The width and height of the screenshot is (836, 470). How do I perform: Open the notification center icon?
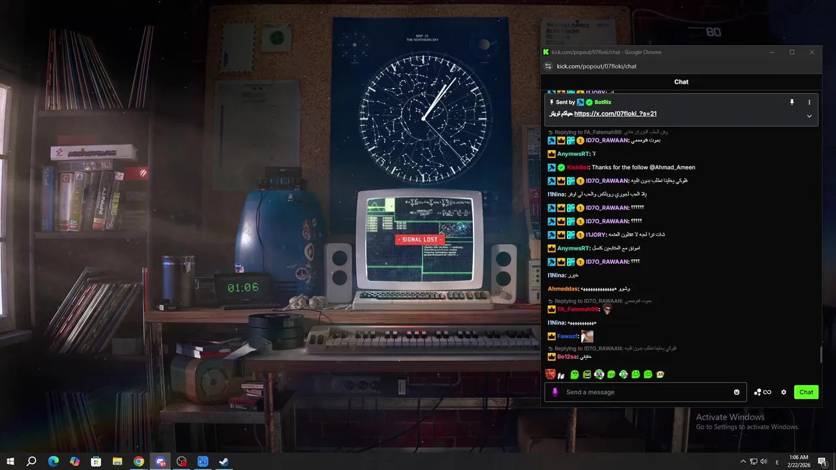[x=822, y=462]
